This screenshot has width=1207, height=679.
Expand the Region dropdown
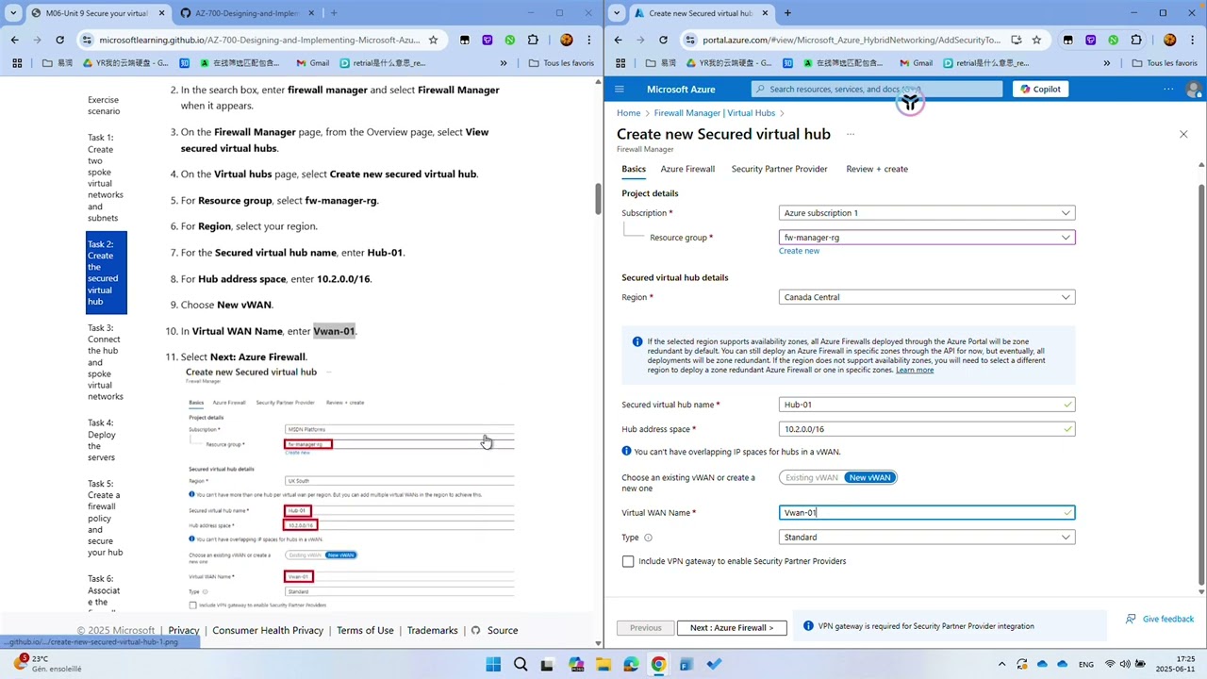tap(927, 297)
